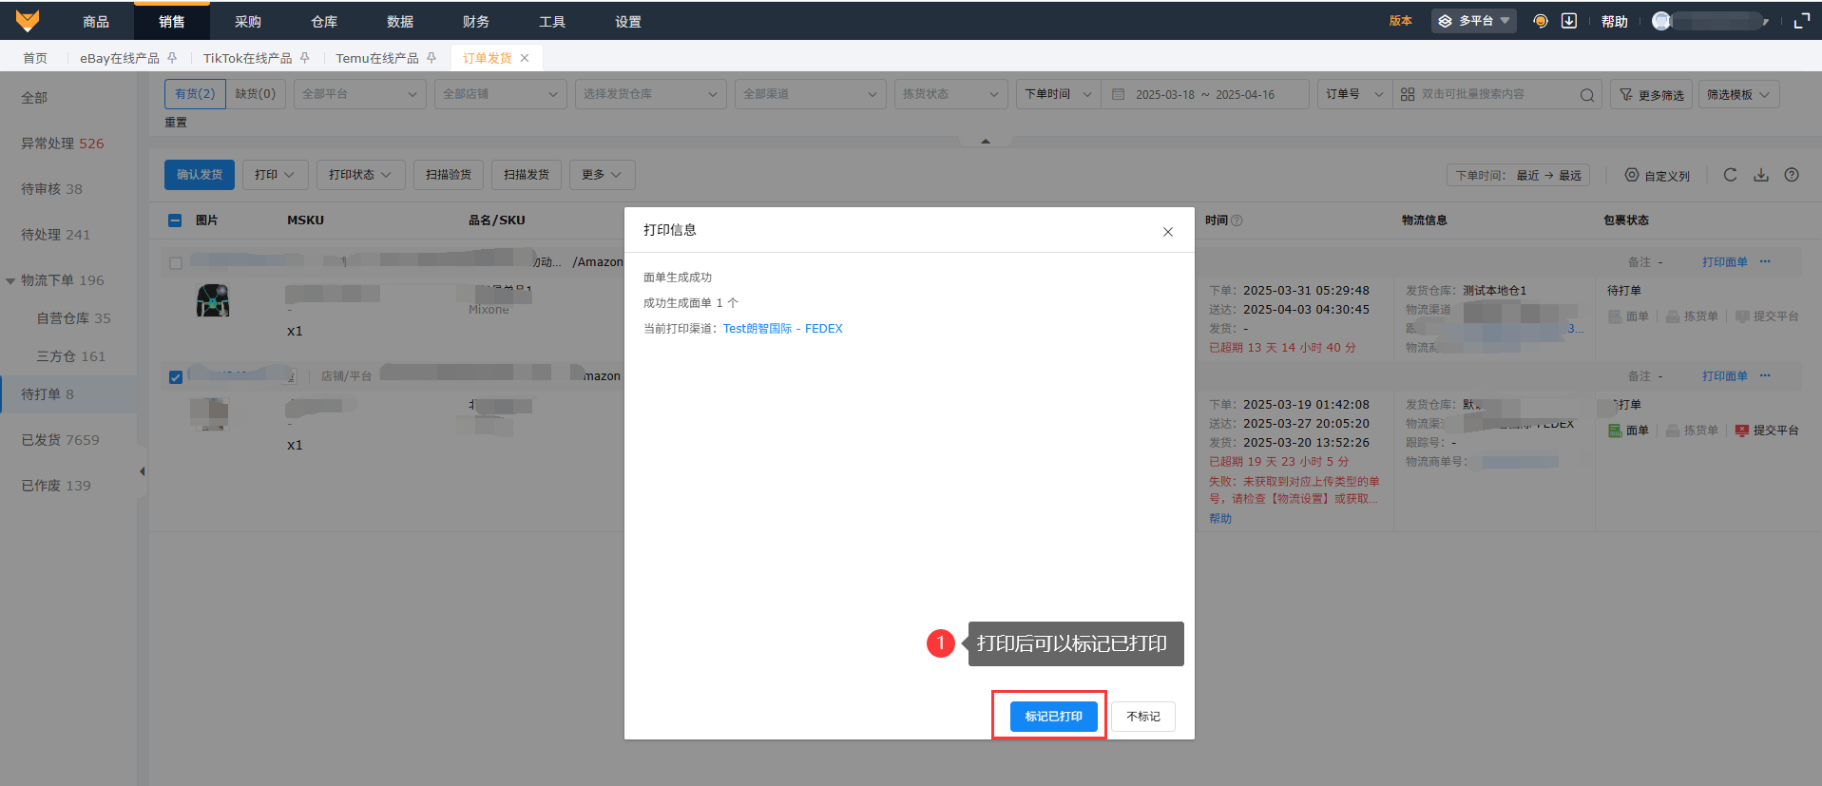Collapse the filter area with the up caret
1822x786 pixels.
(x=986, y=142)
